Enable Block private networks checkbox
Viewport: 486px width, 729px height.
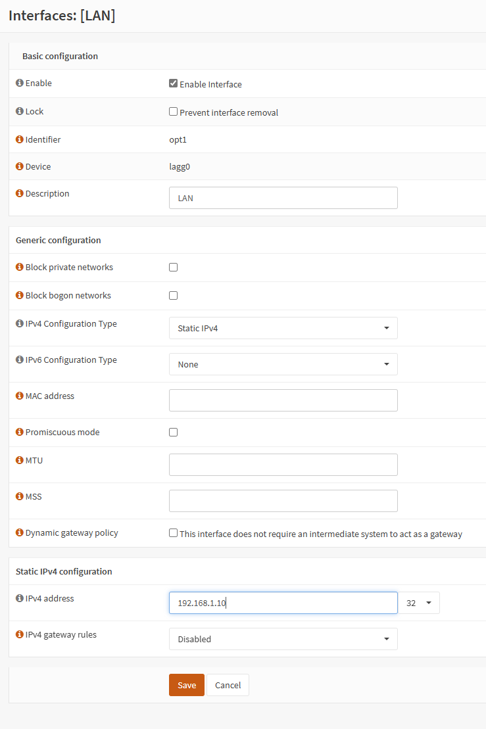click(x=174, y=268)
